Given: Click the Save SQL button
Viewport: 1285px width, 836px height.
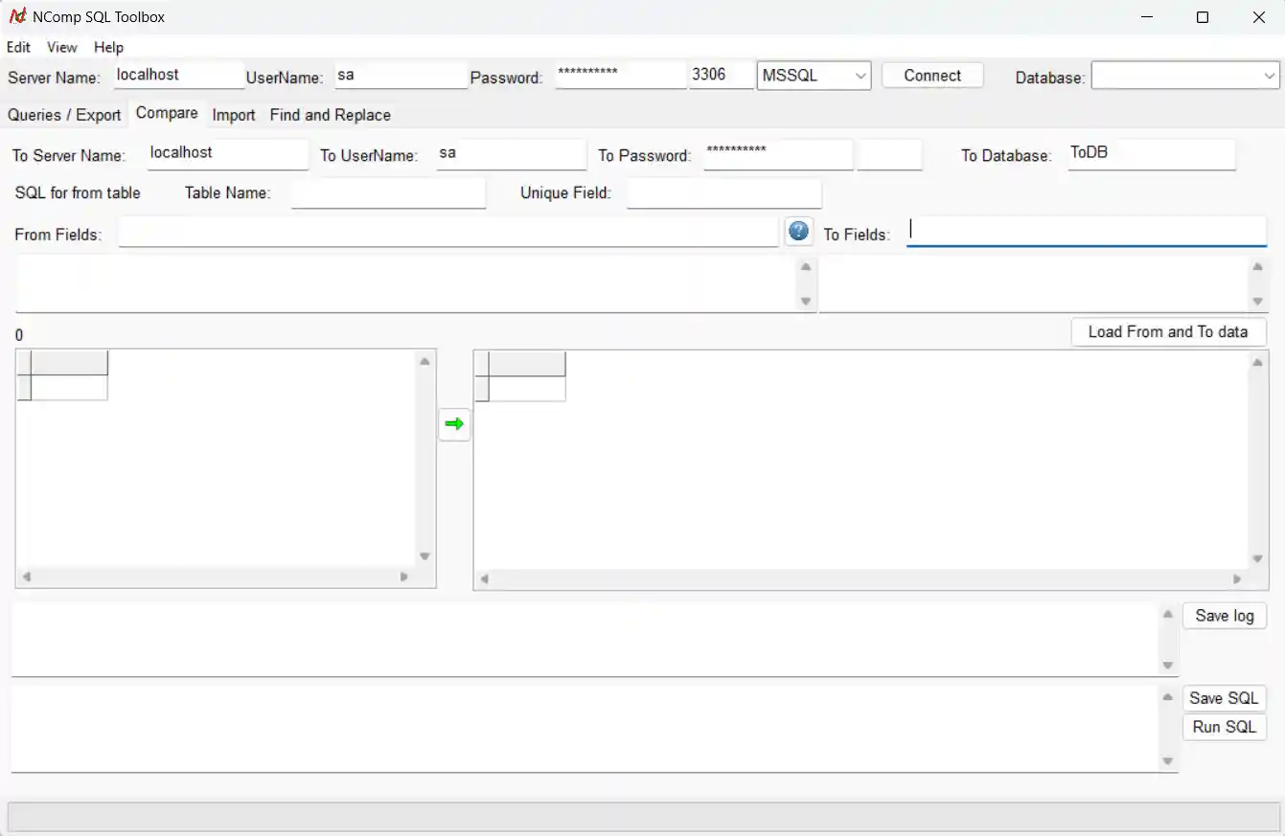Looking at the screenshot, I should point(1224,698).
